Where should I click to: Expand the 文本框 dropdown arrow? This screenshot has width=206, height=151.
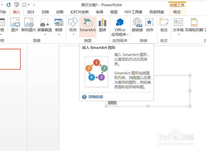179,35
